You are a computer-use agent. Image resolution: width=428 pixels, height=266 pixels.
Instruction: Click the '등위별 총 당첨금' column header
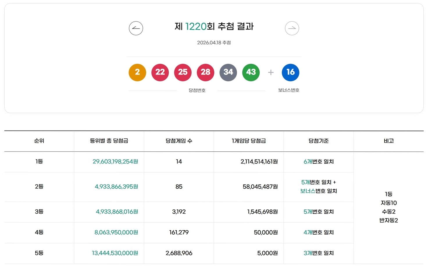[x=109, y=141]
